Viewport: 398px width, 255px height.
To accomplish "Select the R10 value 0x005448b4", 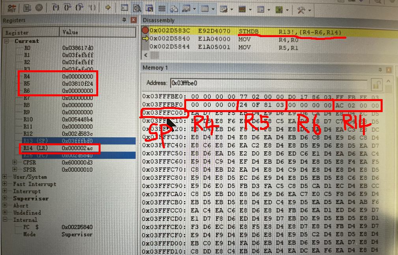I will coord(78,119).
